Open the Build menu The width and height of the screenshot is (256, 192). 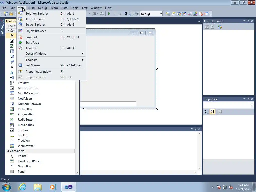coord(31,8)
